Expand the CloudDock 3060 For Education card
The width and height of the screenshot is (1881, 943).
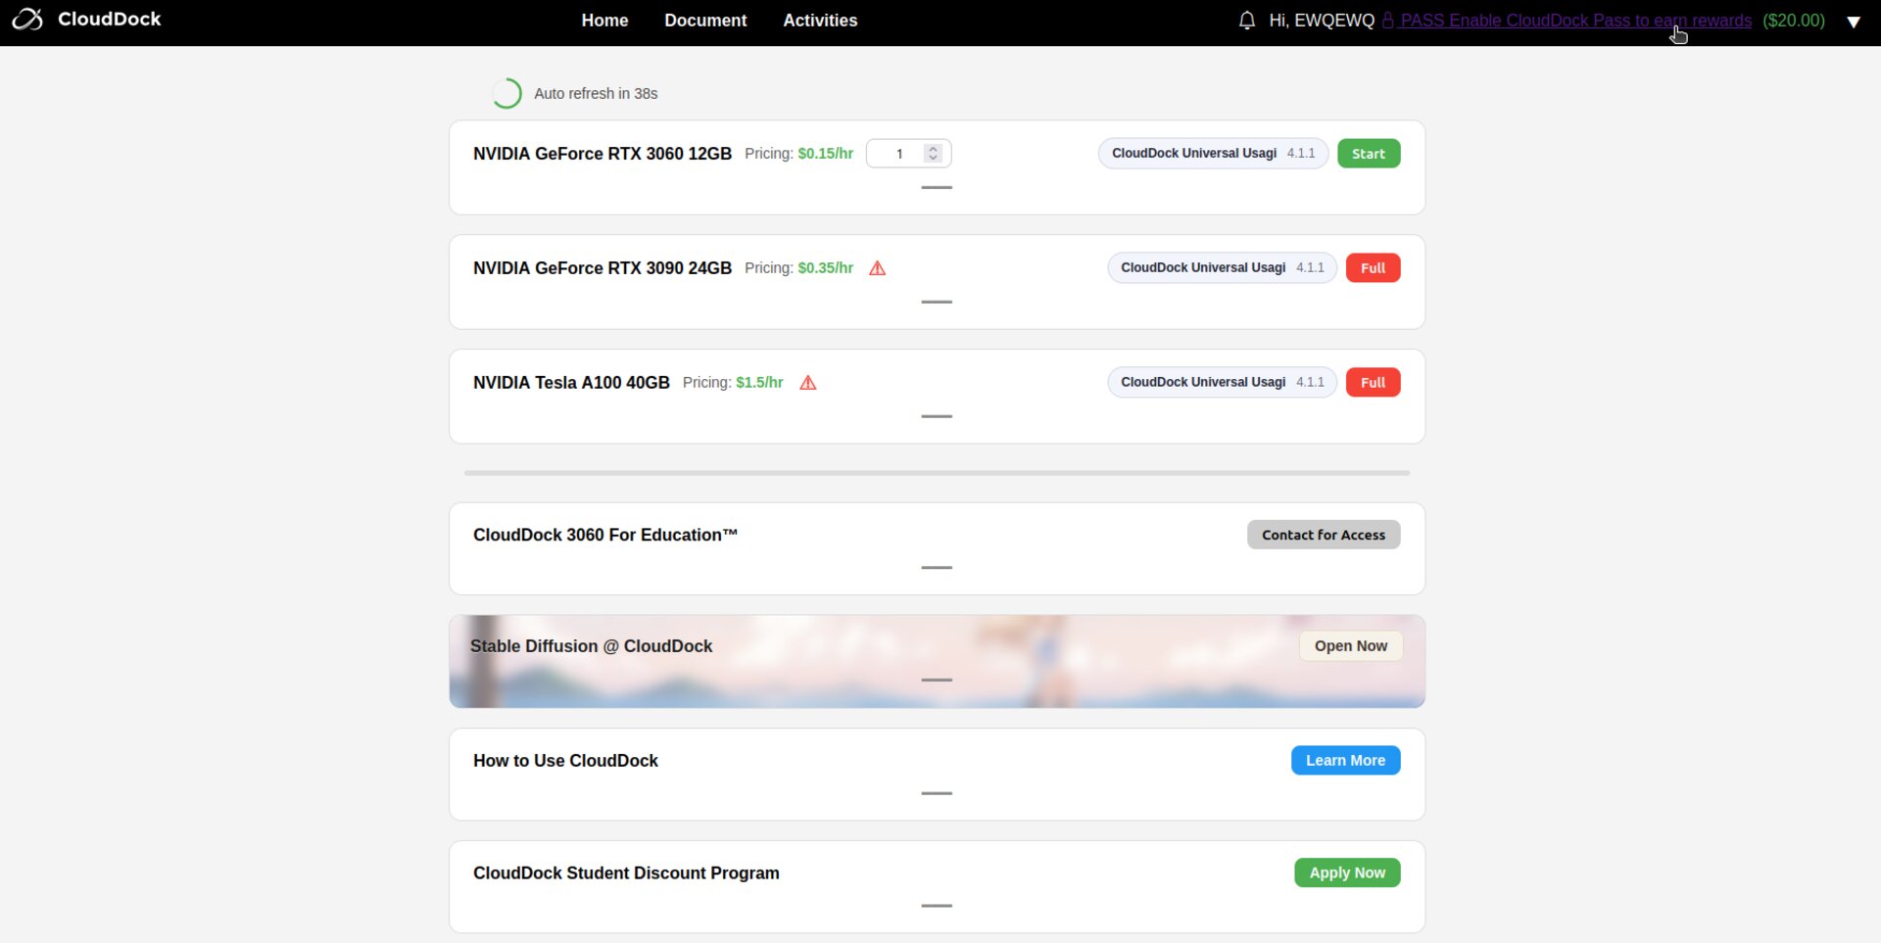point(937,568)
